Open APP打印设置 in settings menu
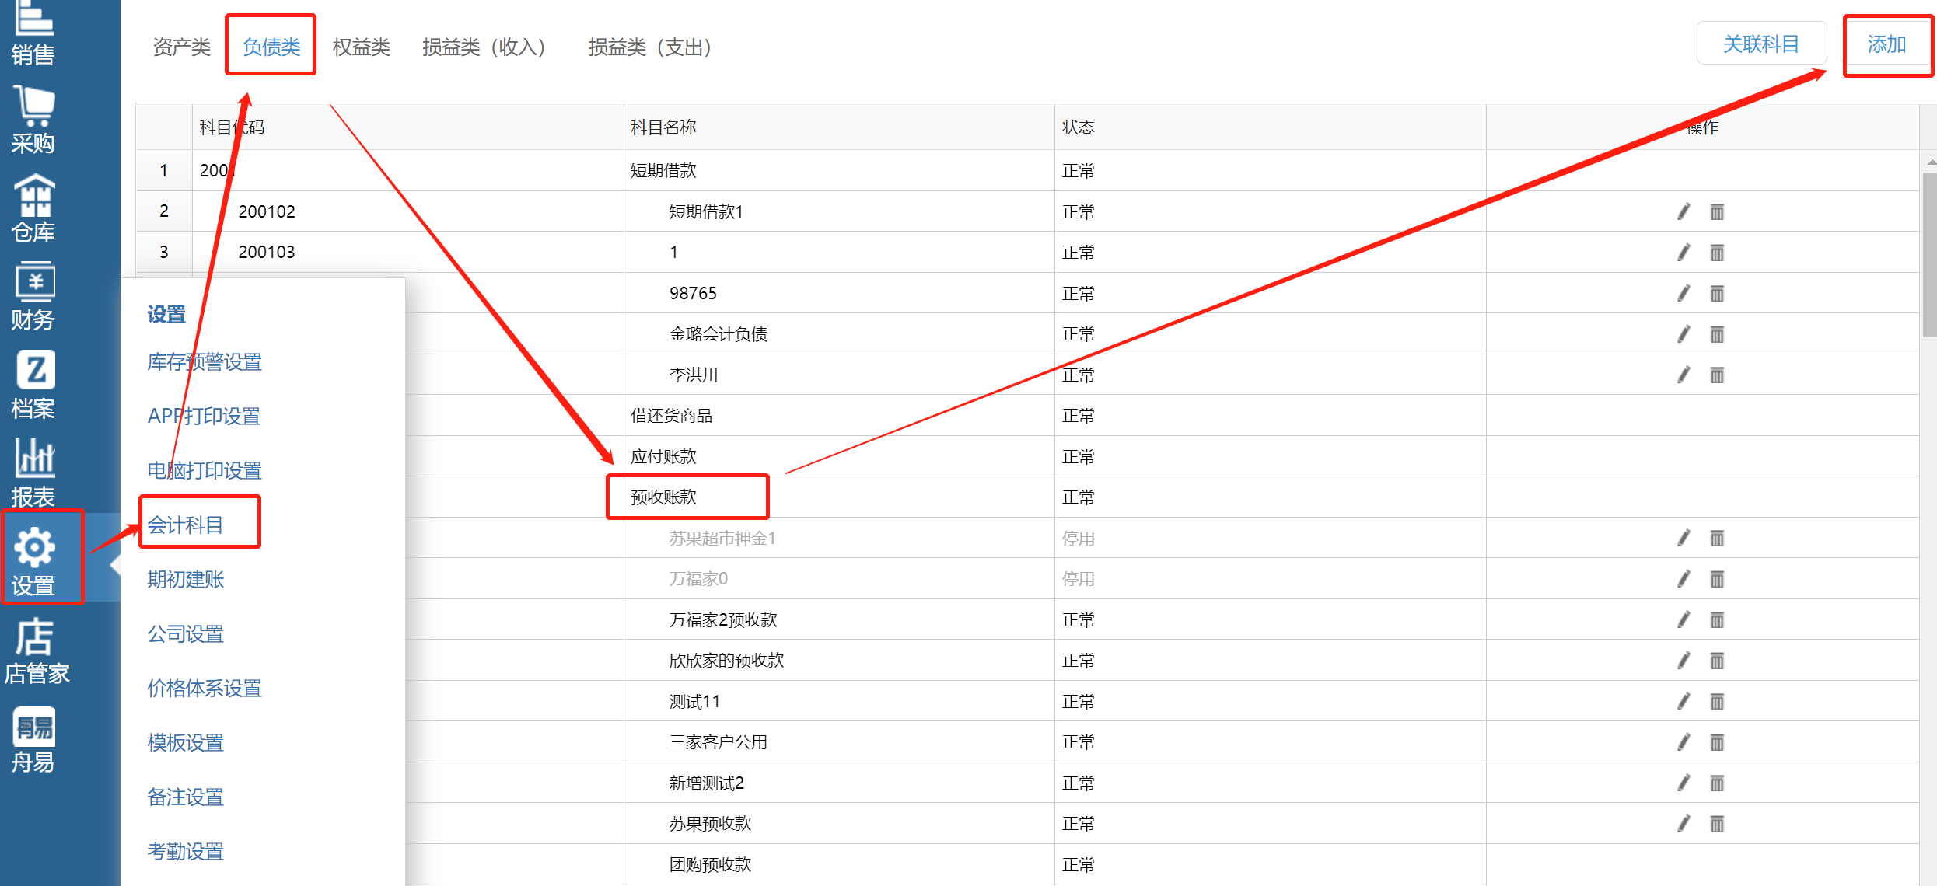The height and width of the screenshot is (886, 1937). coord(204,417)
